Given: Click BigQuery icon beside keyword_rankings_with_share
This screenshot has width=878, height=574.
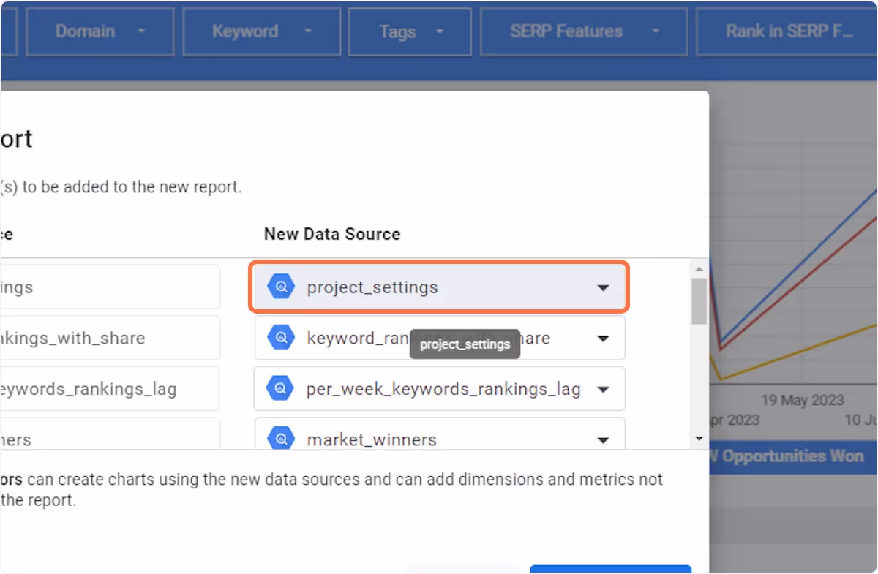Looking at the screenshot, I should point(281,337).
